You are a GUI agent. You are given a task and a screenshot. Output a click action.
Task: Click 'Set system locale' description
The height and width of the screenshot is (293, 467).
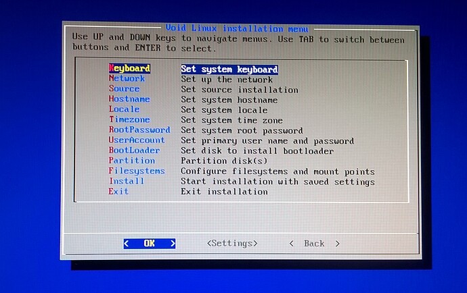click(x=224, y=110)
